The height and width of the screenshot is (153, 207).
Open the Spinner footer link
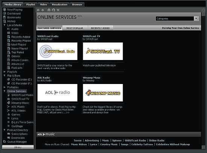117,141
